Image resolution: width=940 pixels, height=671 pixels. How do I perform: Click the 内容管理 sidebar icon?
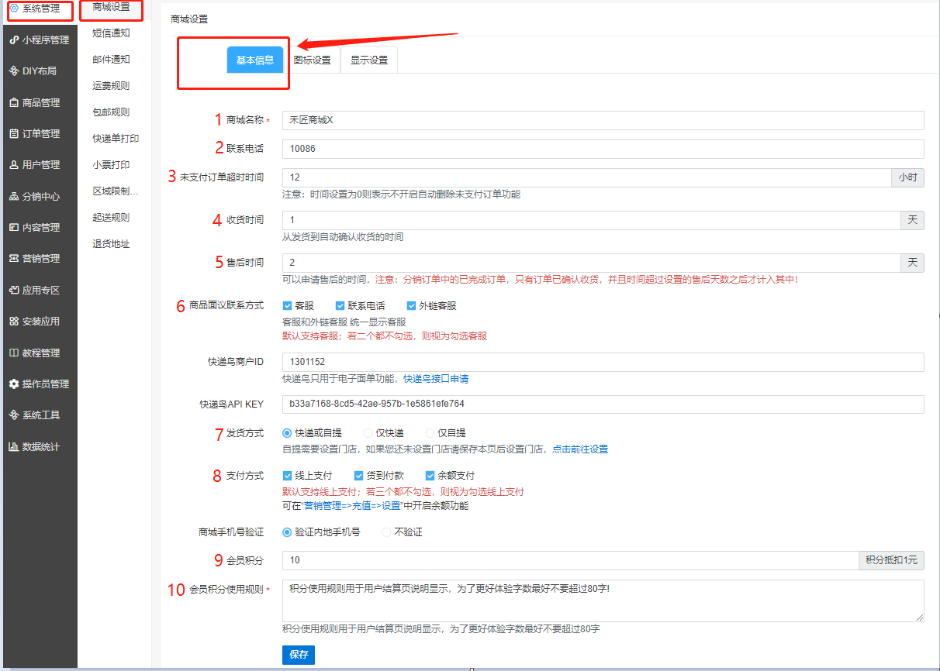coord(14,227)
